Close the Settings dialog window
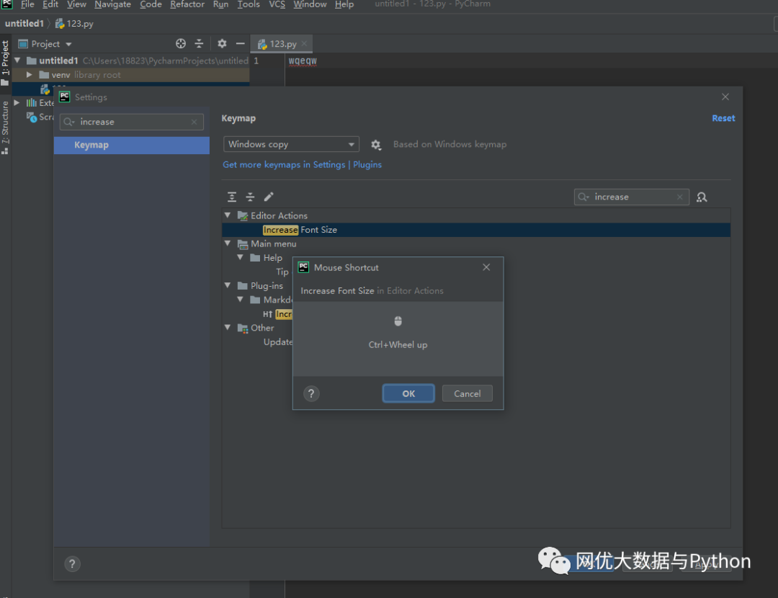This screenshot has height=598, width=778. (x=725, y=97)
